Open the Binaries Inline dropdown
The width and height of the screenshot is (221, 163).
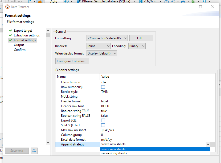tap(99, 46)
